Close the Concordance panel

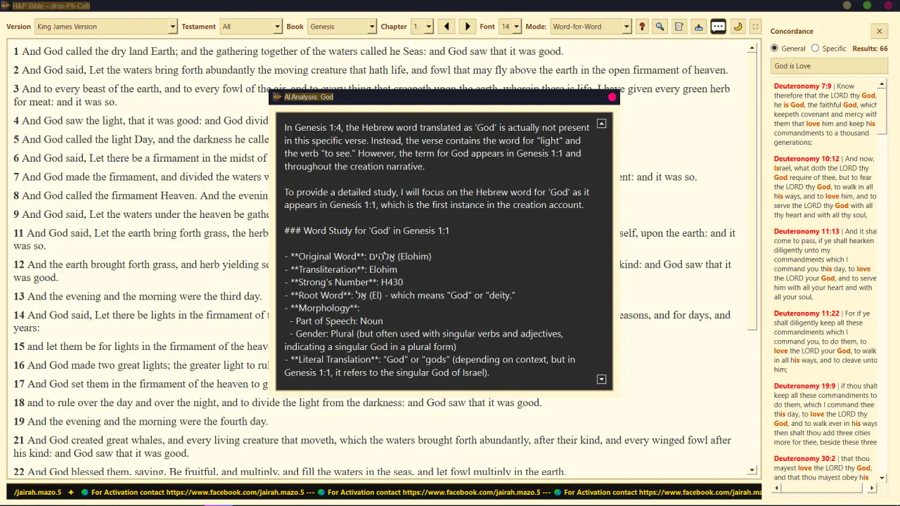(x=879, y=31)
